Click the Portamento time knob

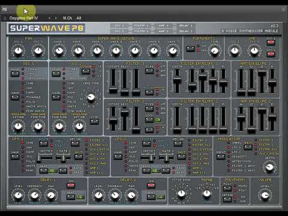pyautogui.click(x=214, y=51)
